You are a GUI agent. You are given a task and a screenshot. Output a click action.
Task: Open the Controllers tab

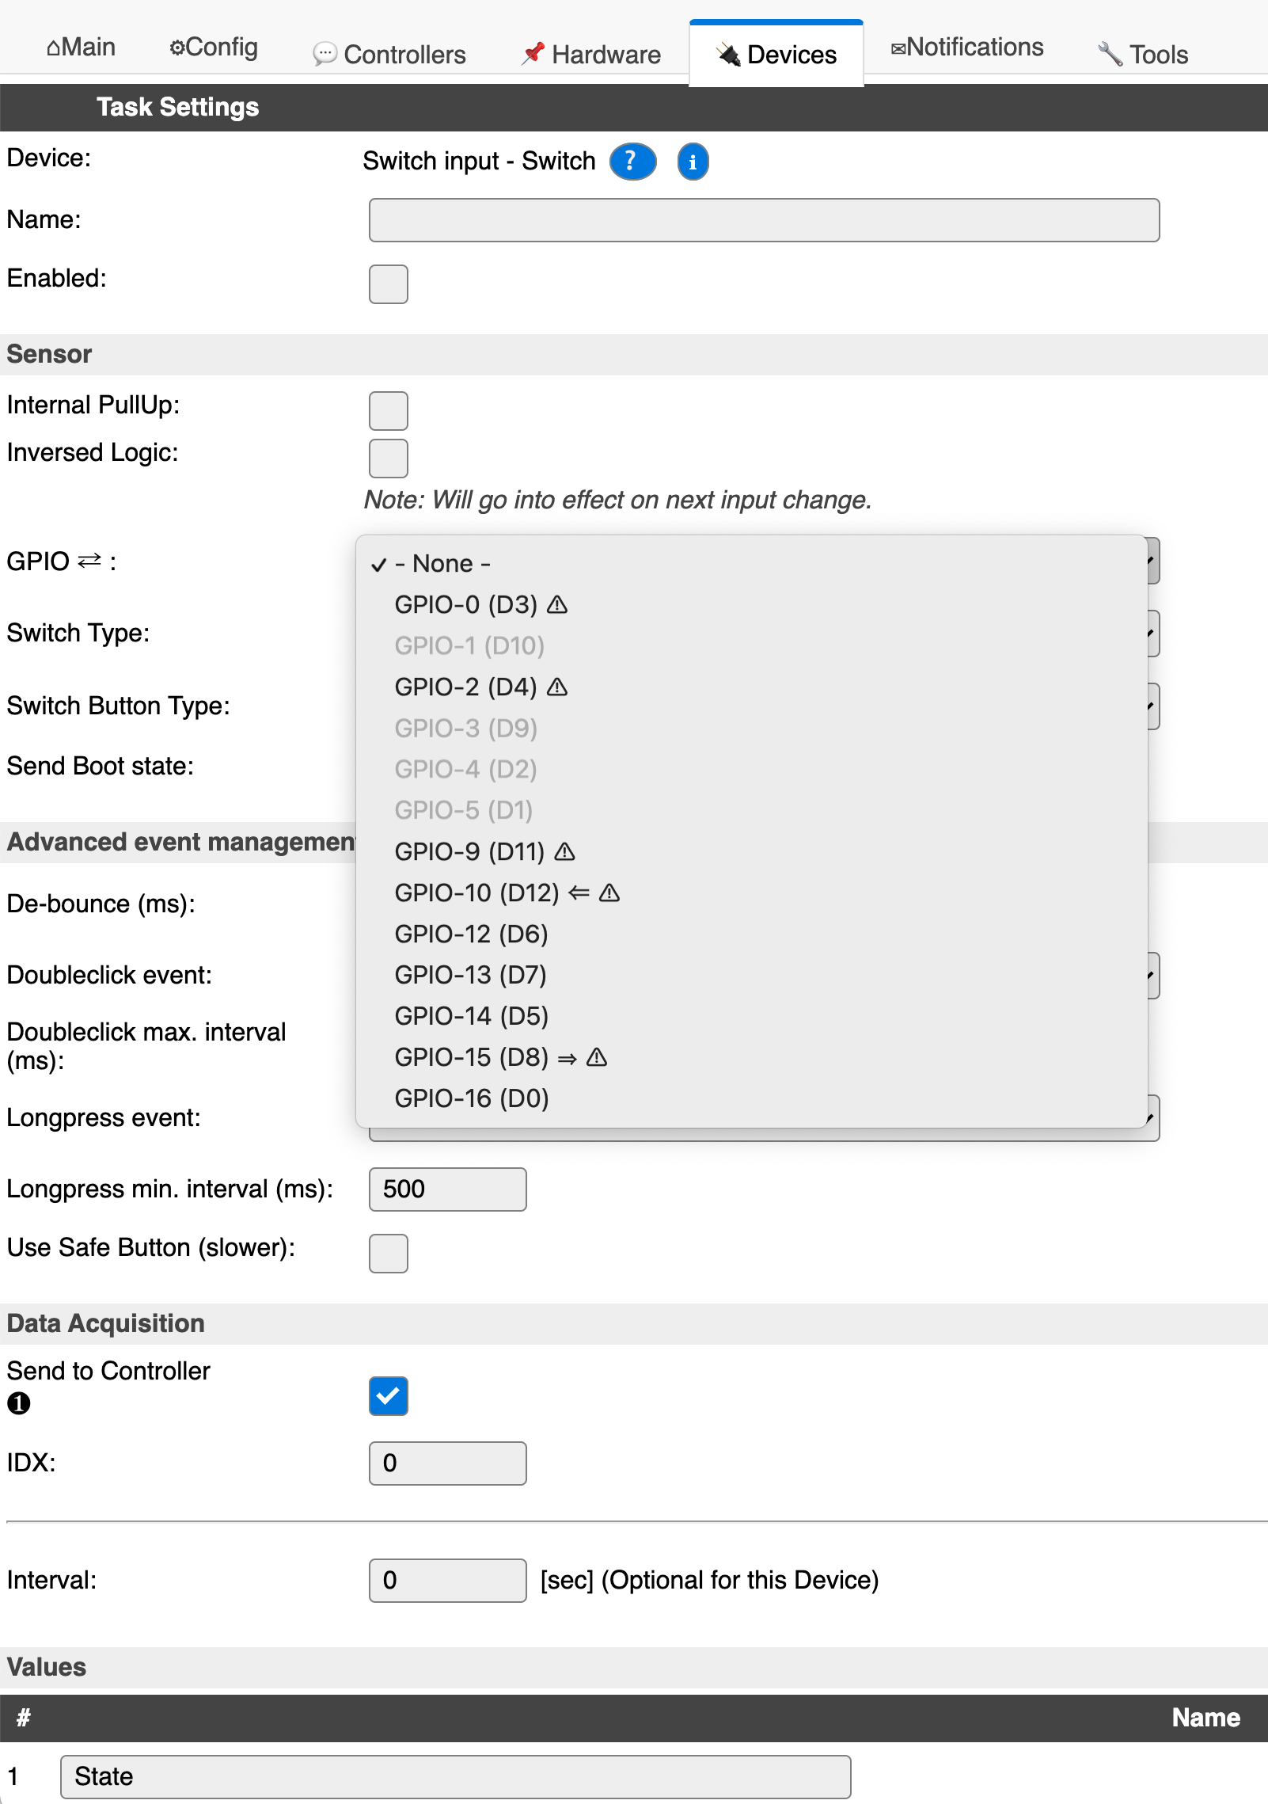pos(389,54)
